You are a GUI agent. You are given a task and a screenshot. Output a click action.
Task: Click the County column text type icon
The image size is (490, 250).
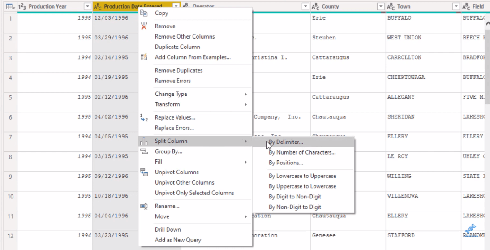click(x=315, y=7)
